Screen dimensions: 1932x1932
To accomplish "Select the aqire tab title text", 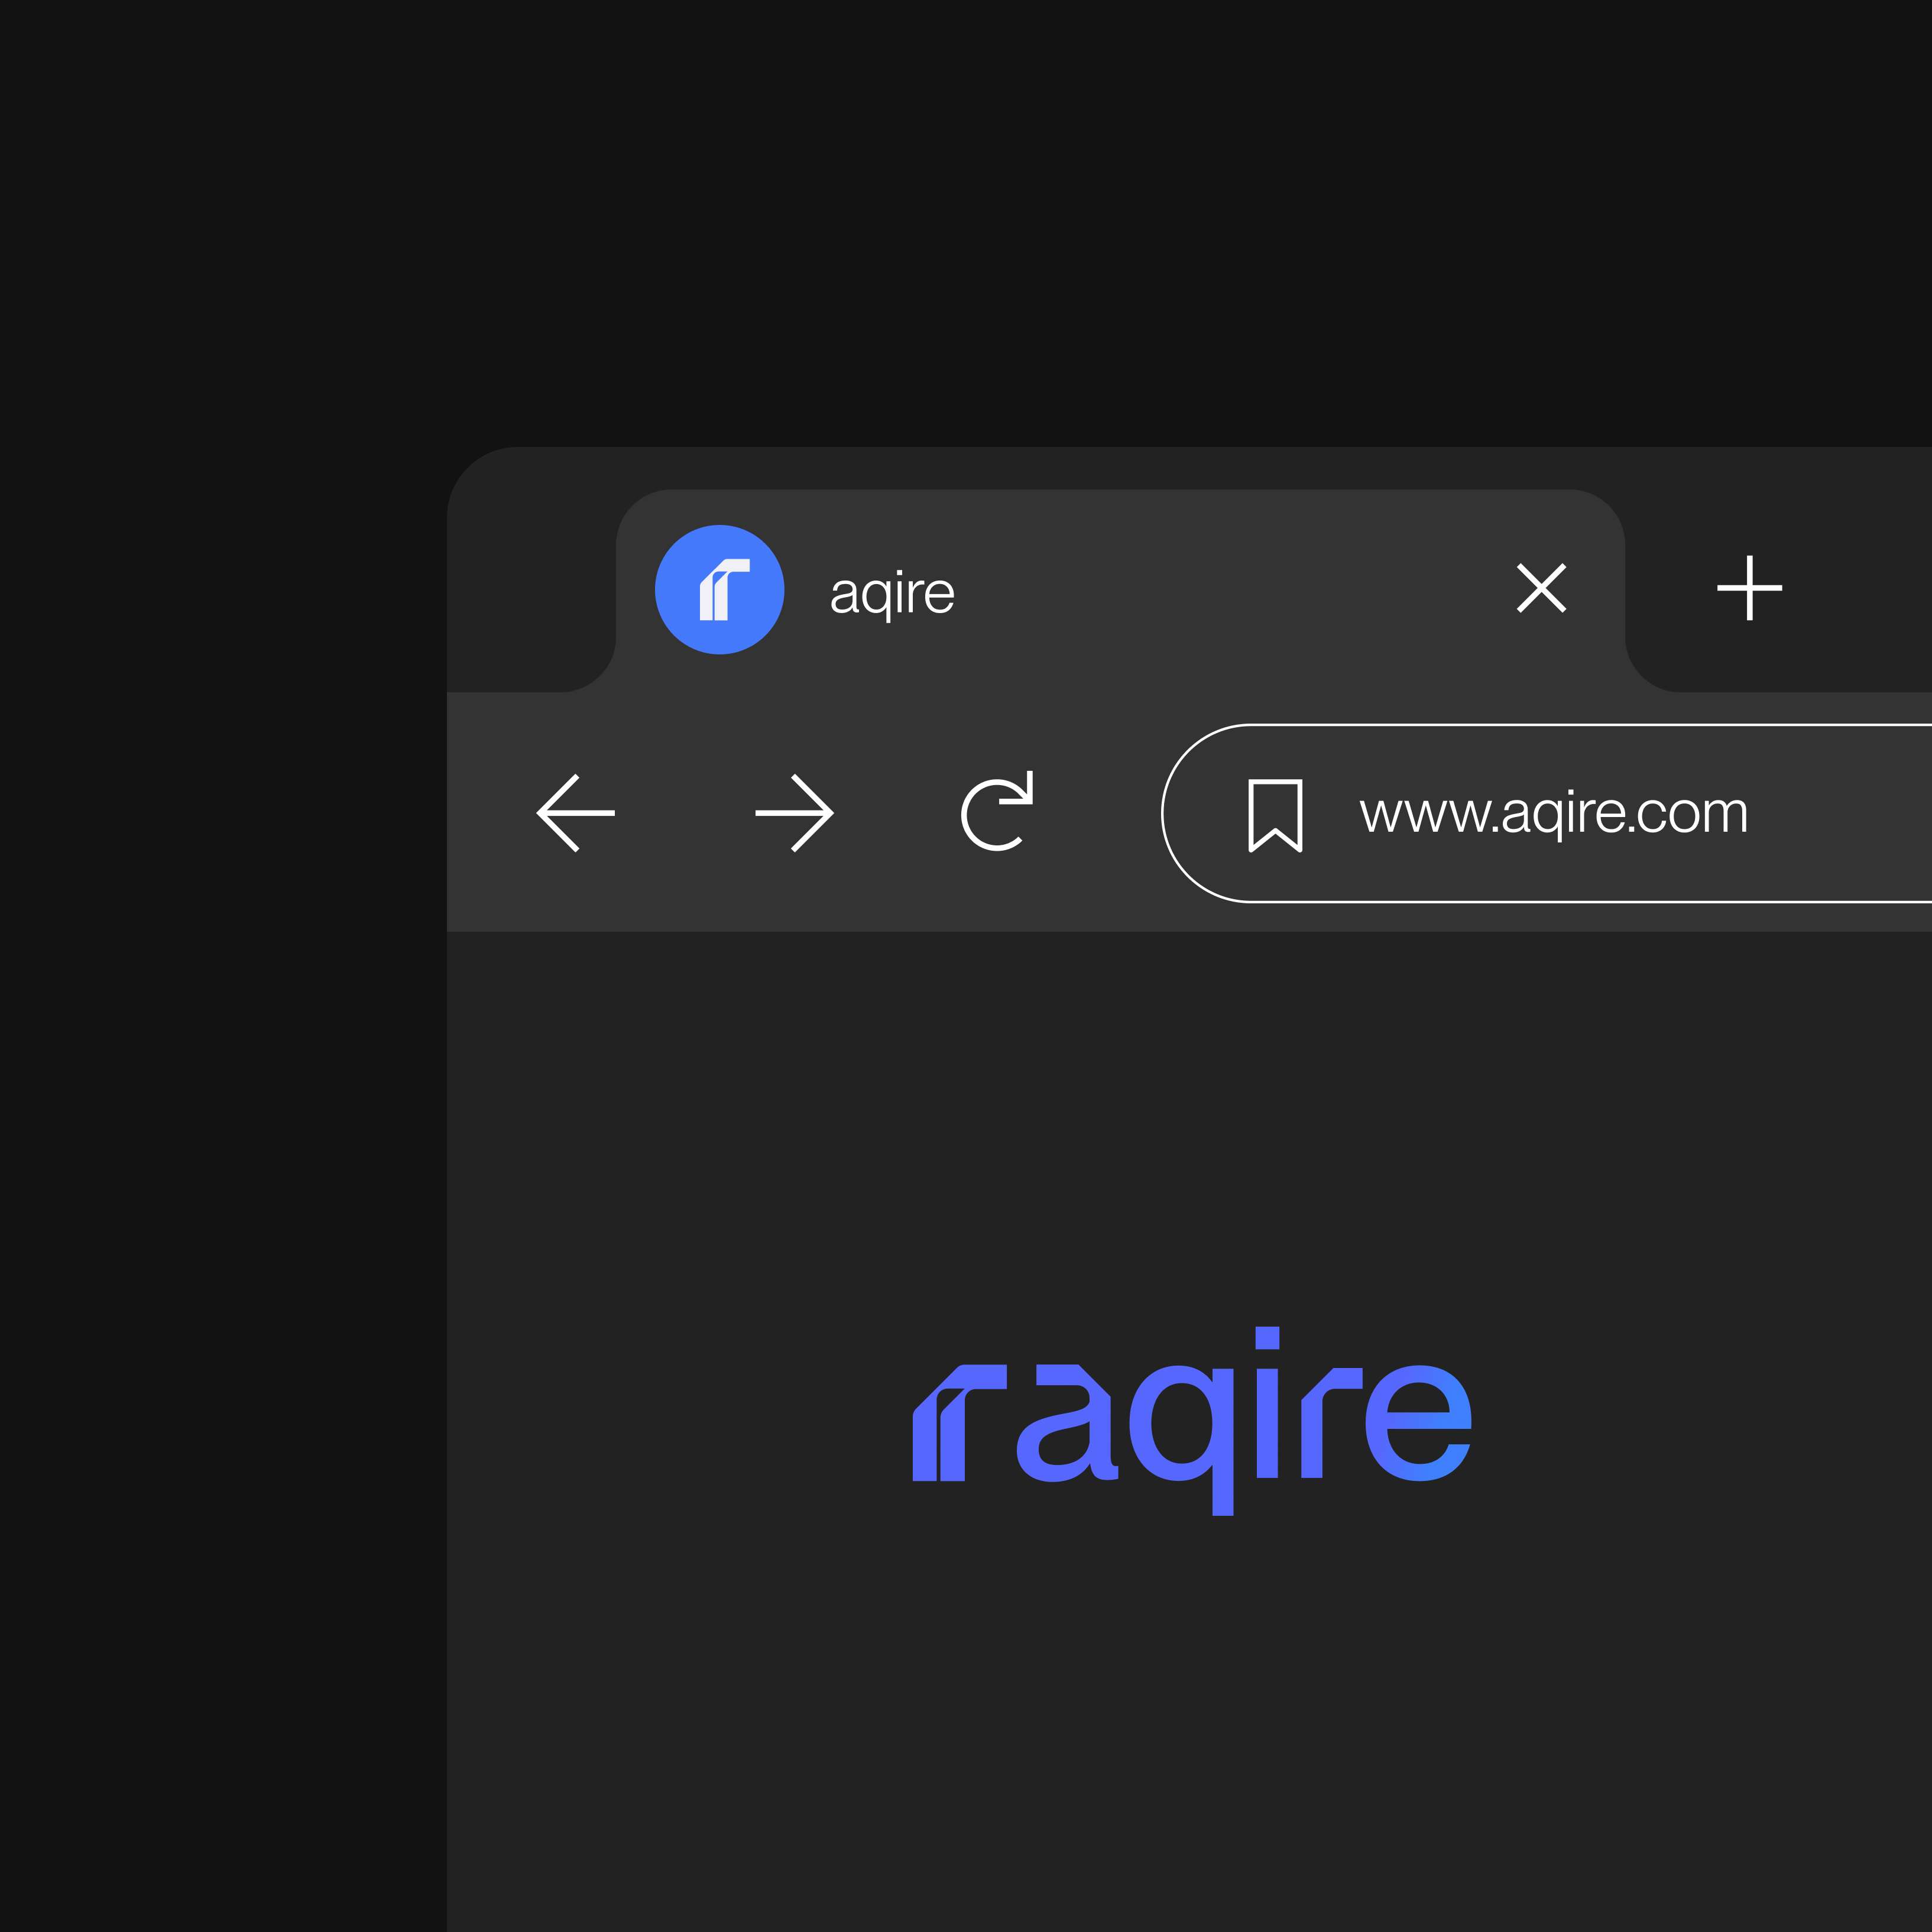I will click(893, 590).
